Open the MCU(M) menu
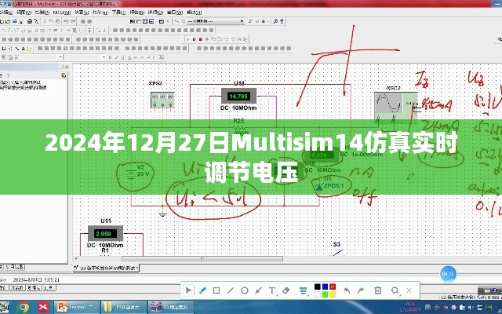The image size is (502, 314). 62,13
